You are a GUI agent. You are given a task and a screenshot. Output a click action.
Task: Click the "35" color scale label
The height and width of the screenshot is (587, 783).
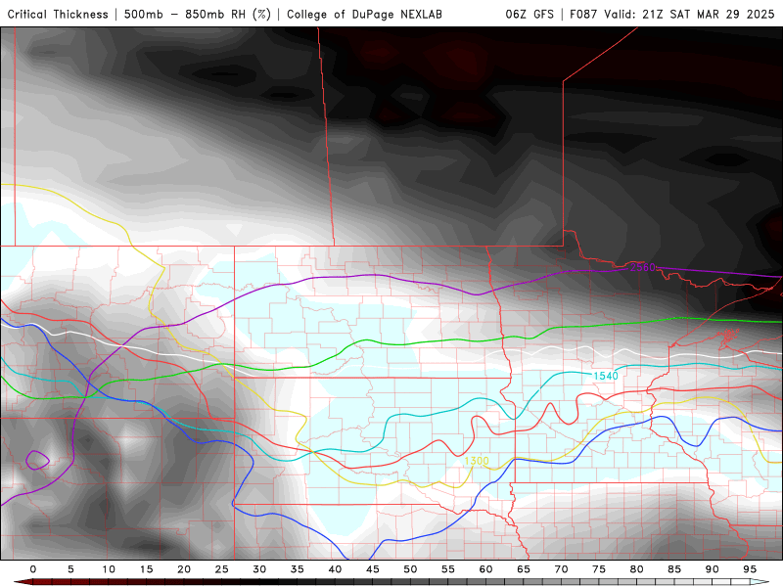coord(298,569)
